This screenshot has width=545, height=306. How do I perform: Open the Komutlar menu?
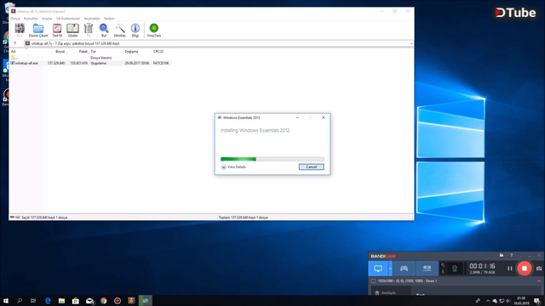point(31,19)
